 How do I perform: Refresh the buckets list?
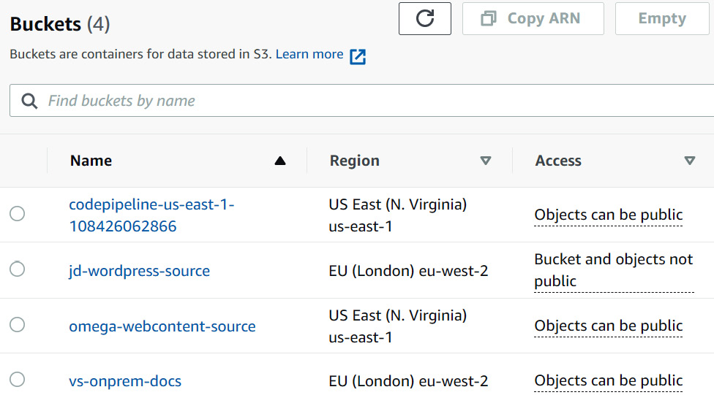pos(425,19)
